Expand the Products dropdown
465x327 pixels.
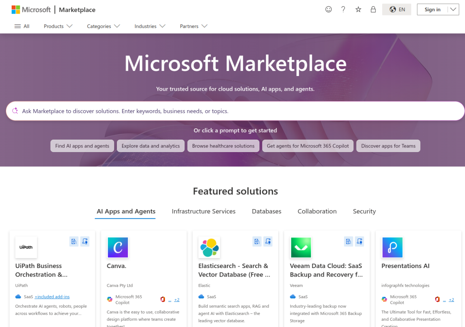point(58,26)
